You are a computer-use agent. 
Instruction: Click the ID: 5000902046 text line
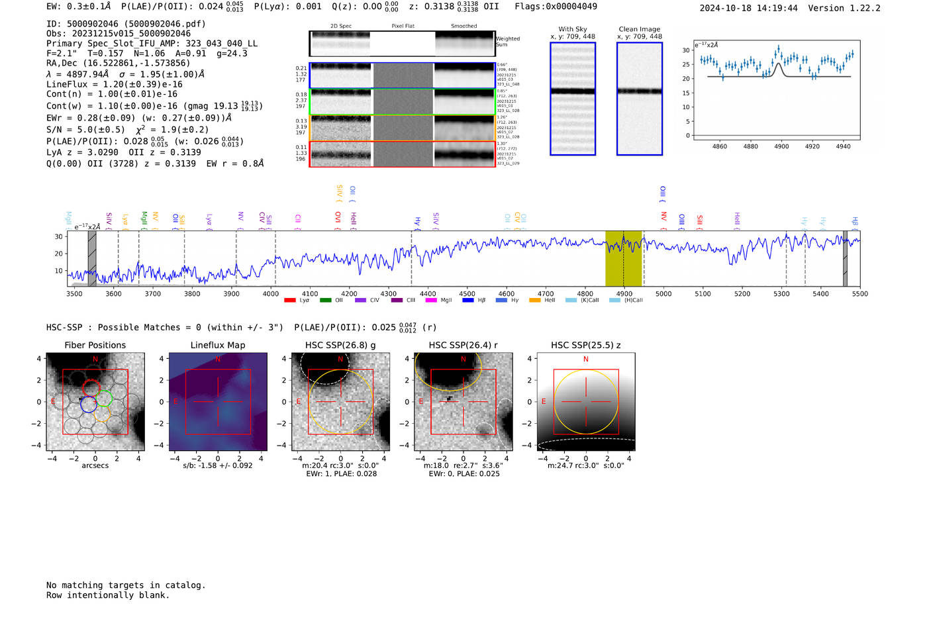[126, 24]
